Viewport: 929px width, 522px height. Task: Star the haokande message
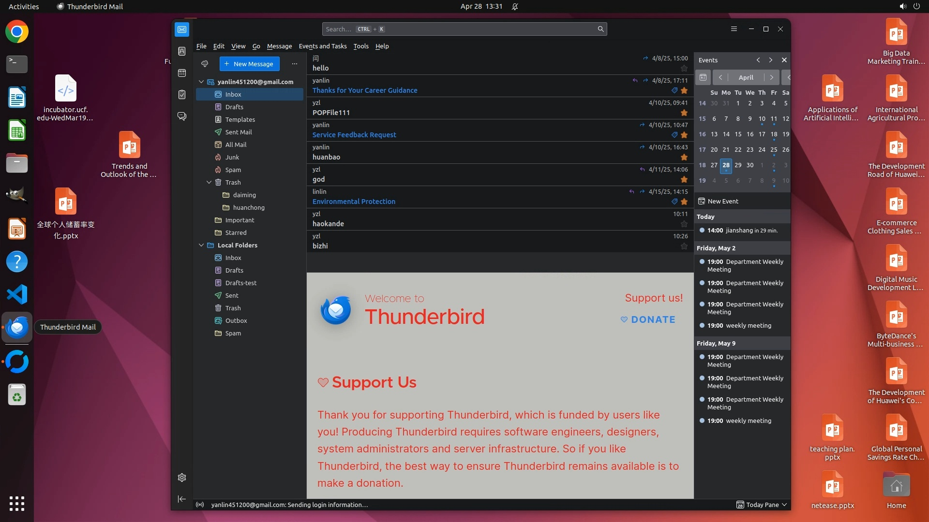684,224
